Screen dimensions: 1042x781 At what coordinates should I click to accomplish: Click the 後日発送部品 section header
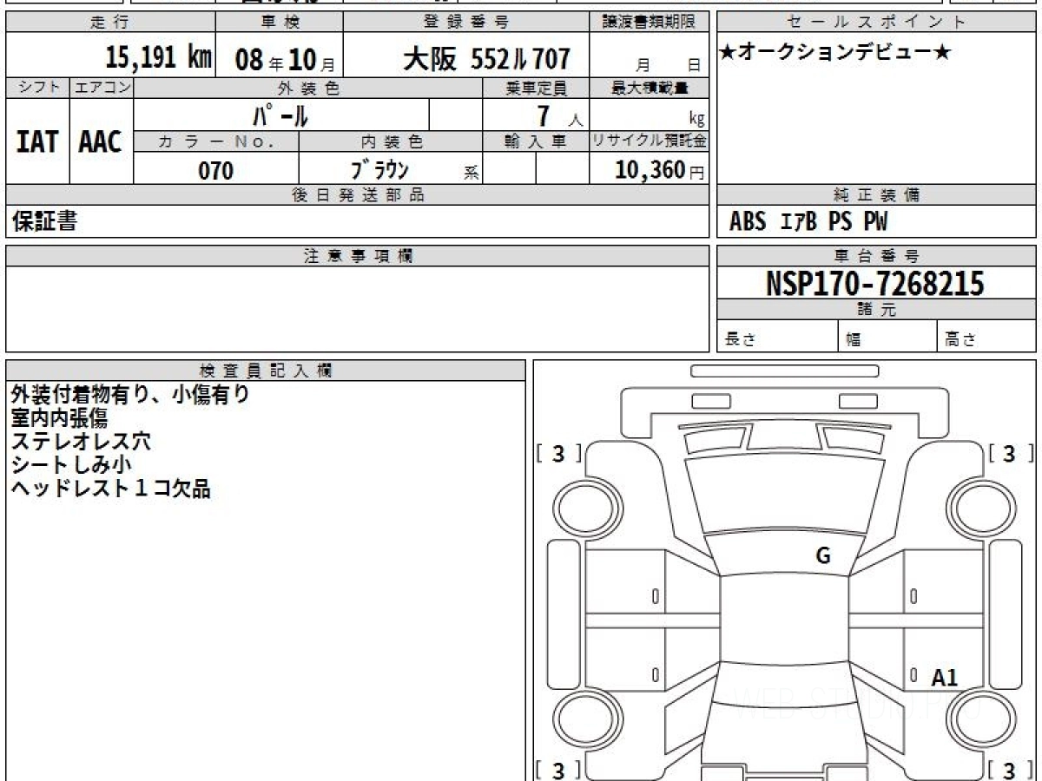(358, 195)
